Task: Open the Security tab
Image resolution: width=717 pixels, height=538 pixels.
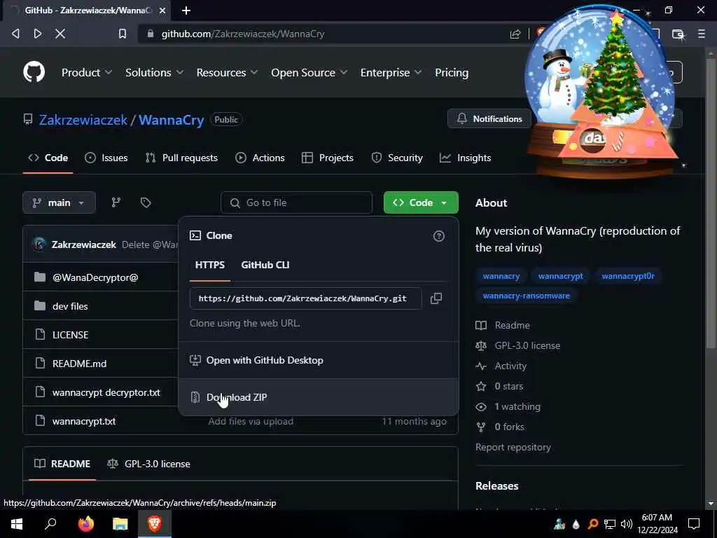Action: click(x=397, y=158)
